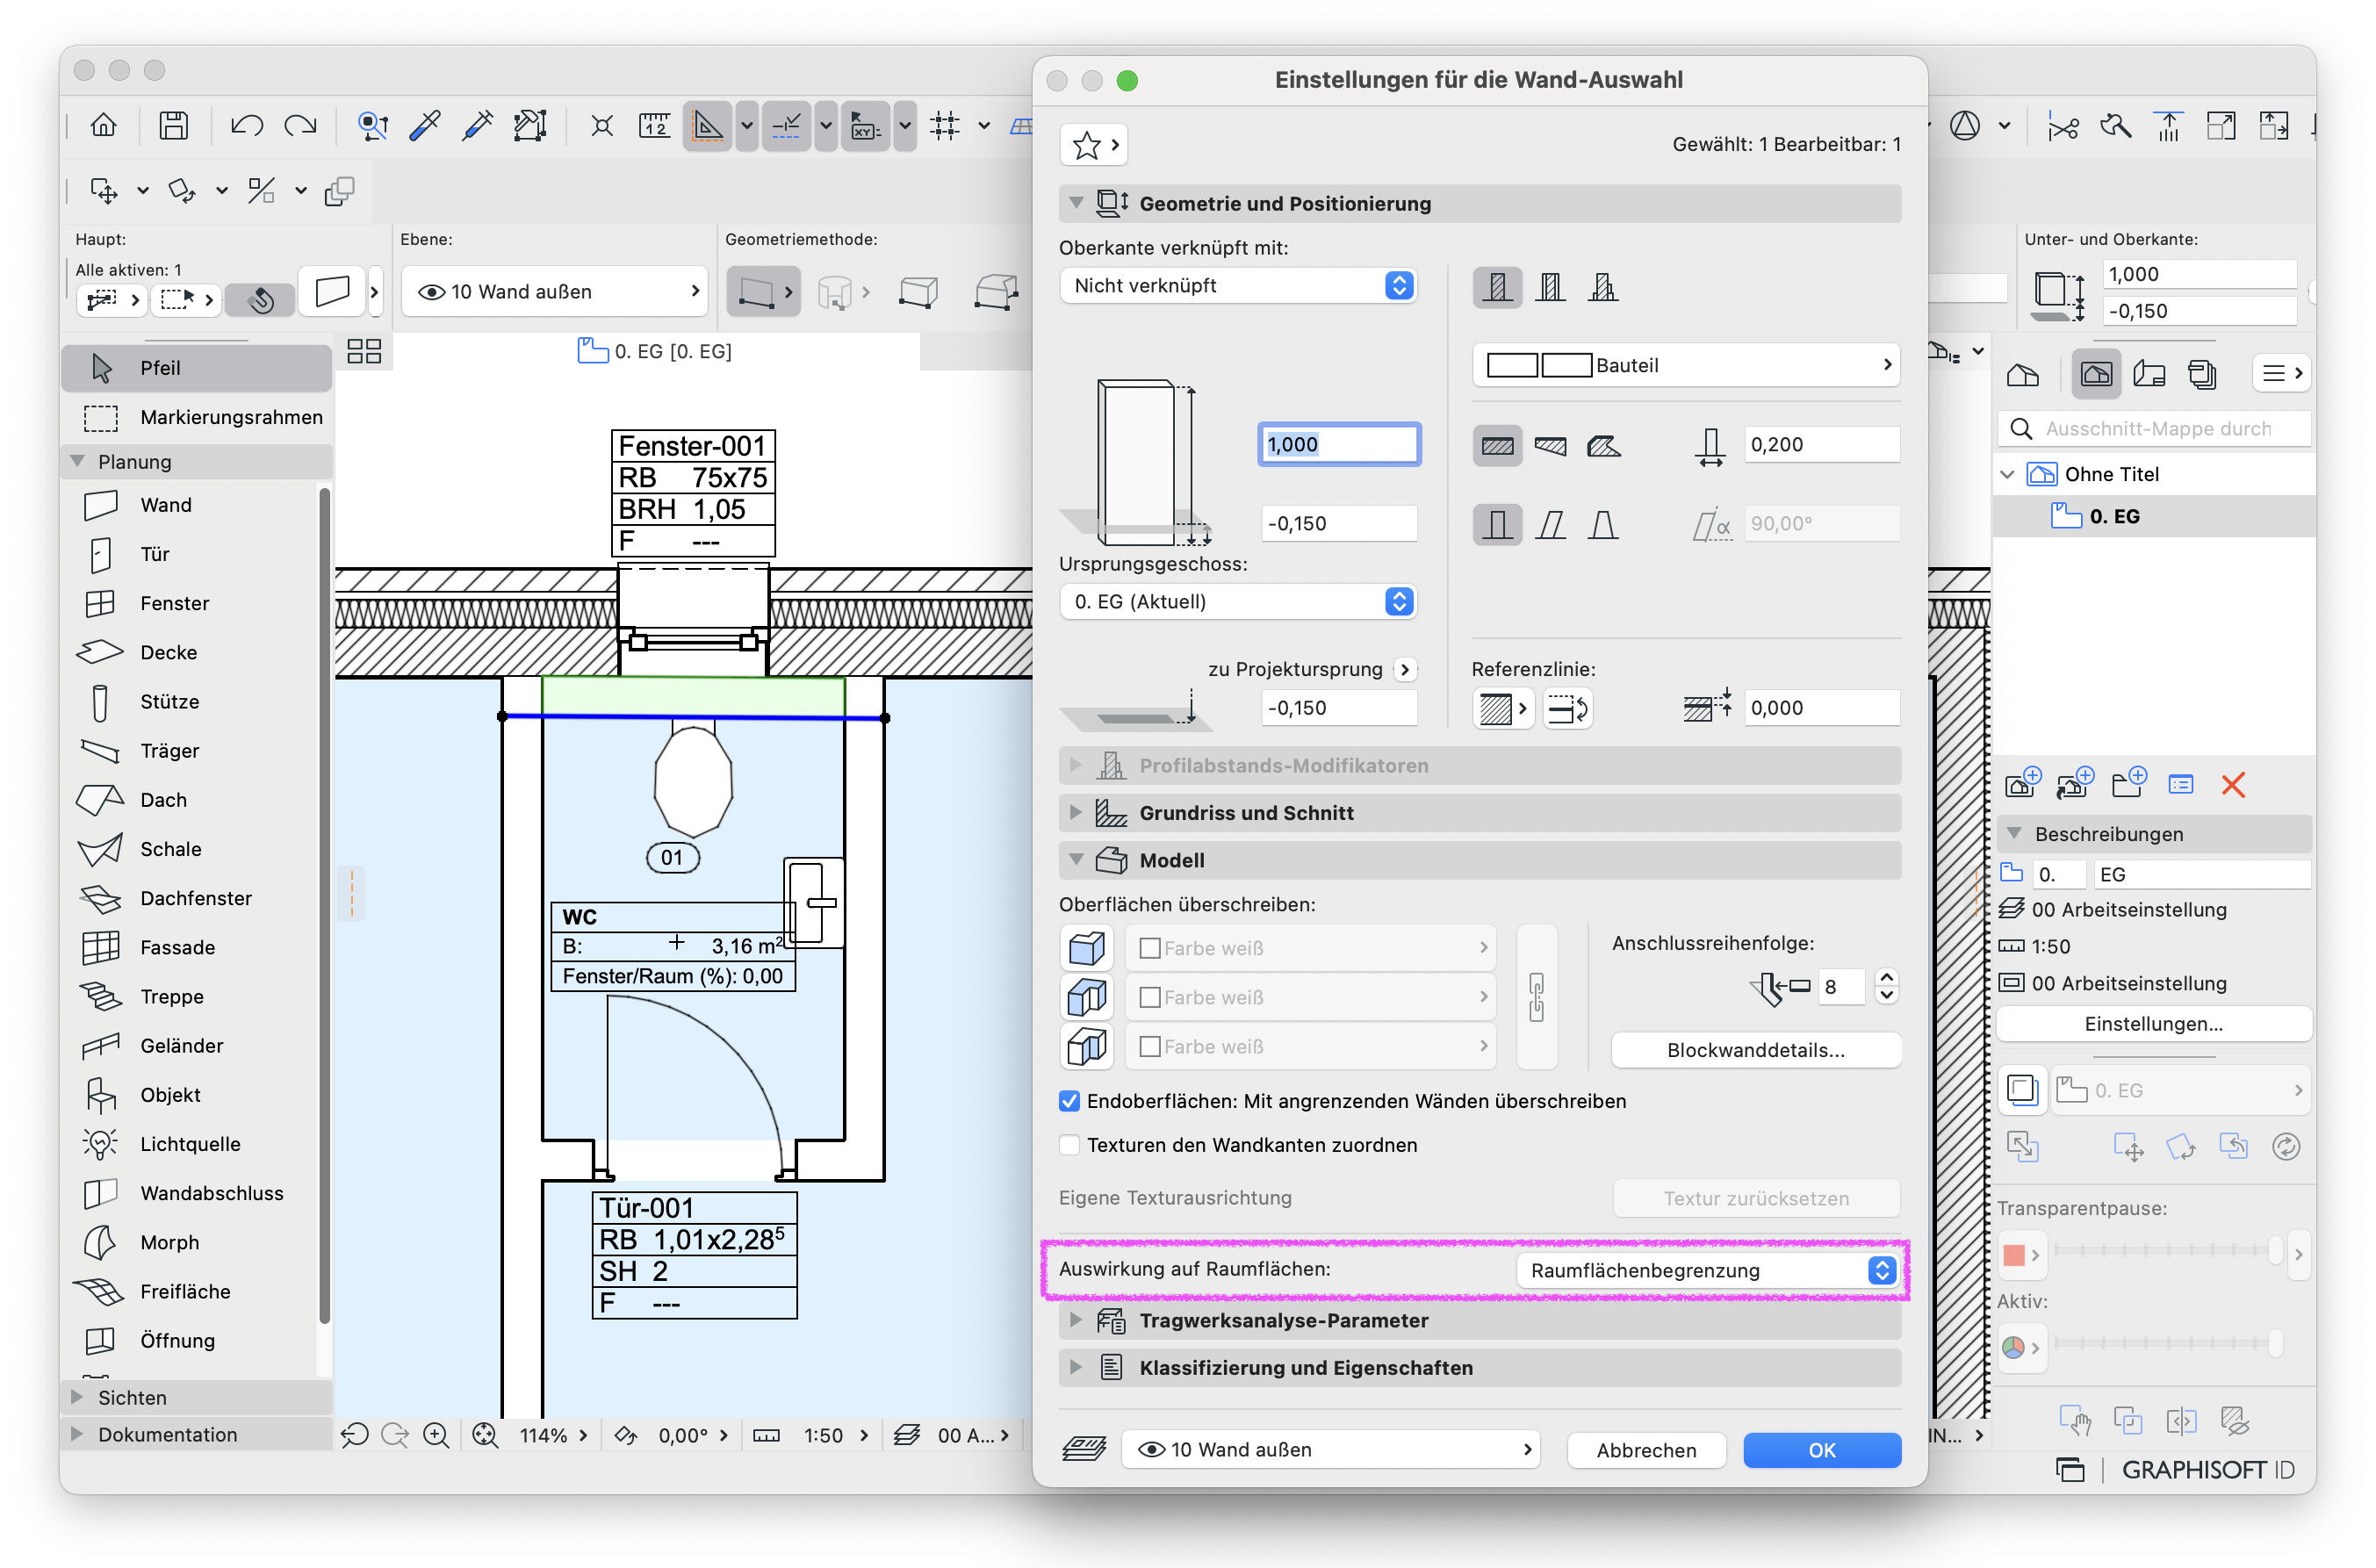
Task: Click the wall thickness field 0,200
Action: pos(1820,444)
